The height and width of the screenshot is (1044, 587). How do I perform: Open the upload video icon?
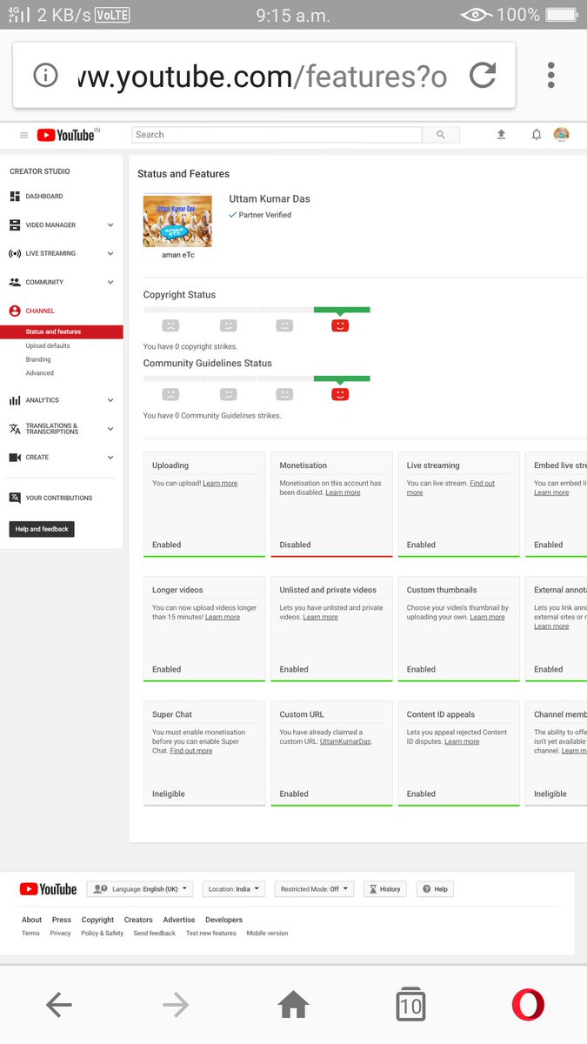(501, 135)
